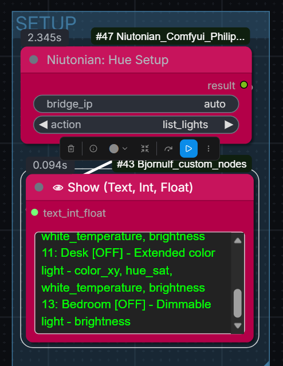Click the scrollbar thumb in text output
Viewport: 283px width, 366px height.
(x=238, y=303)
